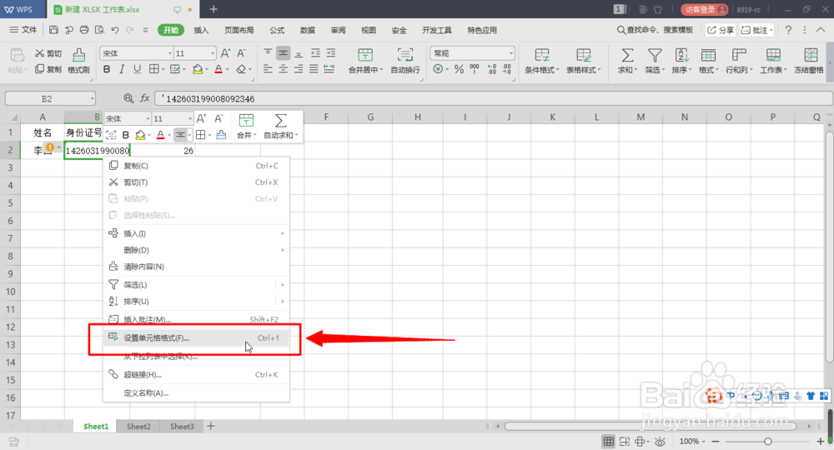Screen dimensions: 834x450
Task: Click the percent style icon
Action: [459, 69]
